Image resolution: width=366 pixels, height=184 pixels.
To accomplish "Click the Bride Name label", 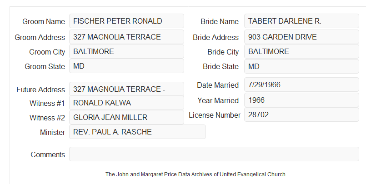I will pos(220,21).
